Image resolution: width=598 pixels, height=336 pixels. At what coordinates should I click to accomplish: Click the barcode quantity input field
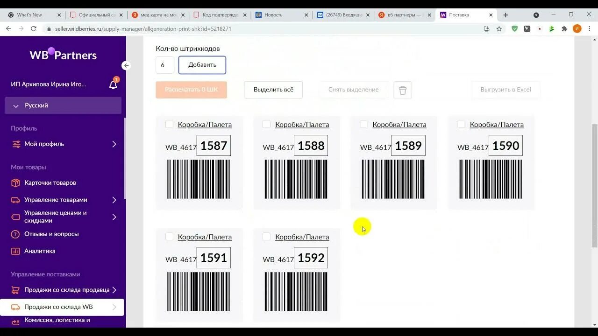coord(165,65)
